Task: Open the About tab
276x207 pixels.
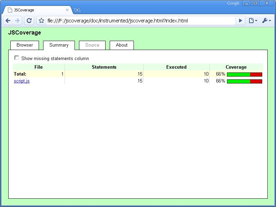Action: tap(121, 45)
